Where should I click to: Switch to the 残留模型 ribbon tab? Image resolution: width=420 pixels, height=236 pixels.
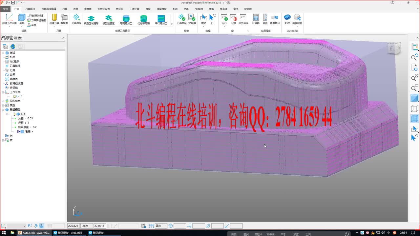(x=161, y=9)
